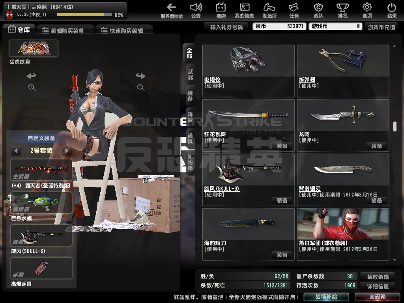
Task: Select the Items (道具) category tab
Action: click(190, 138)
